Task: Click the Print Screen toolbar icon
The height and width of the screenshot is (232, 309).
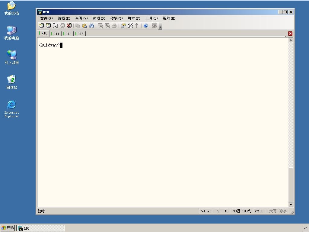Action: point(100,26)
